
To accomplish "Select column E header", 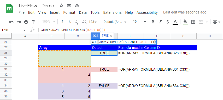I will pos(131,36).
